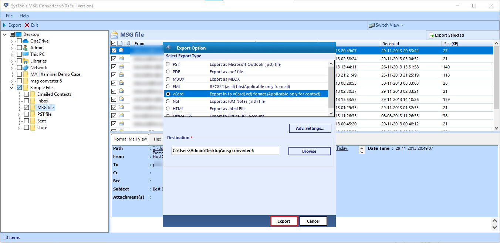500x243 pixels.
Task: Click the Export Option dialog title icon
Action: (x=169, y=48)
